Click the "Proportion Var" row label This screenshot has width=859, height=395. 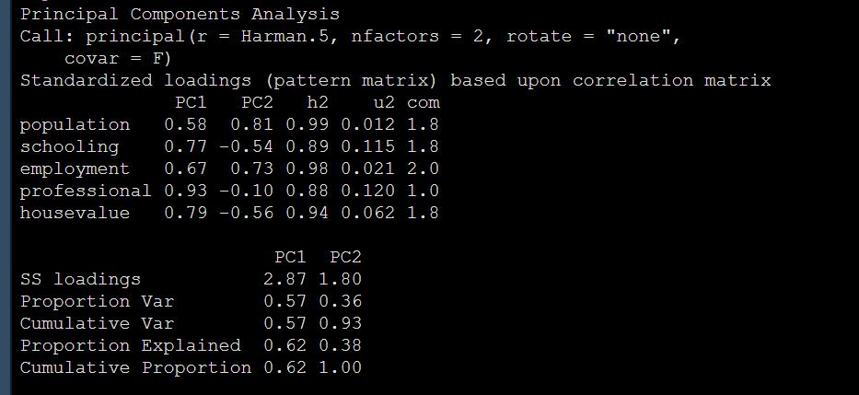97,301
